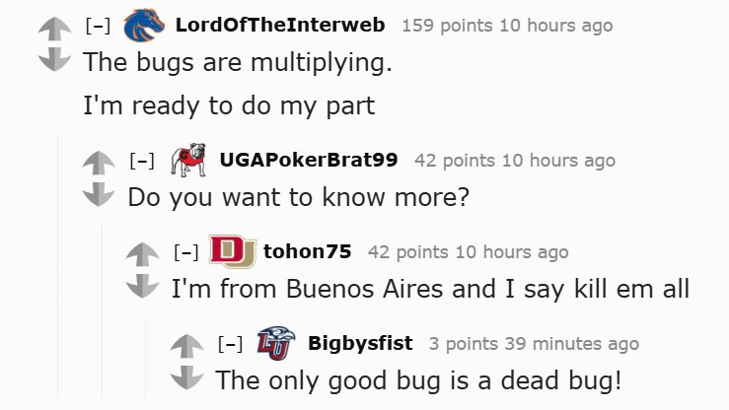
Task: Click the Denver DU flair icon
Action: pos(232,250)
